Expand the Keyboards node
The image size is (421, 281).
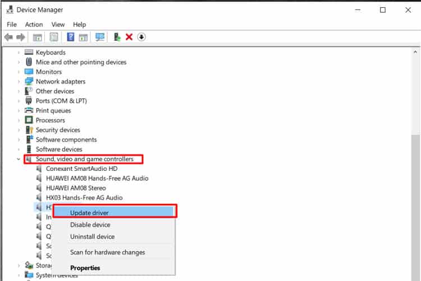(19, 52)
